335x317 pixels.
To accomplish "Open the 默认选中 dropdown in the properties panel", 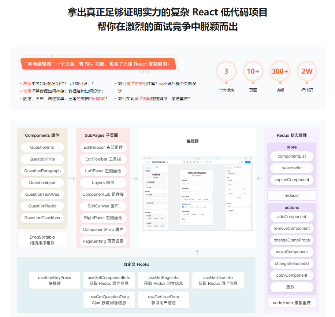I will coord(238,206).
